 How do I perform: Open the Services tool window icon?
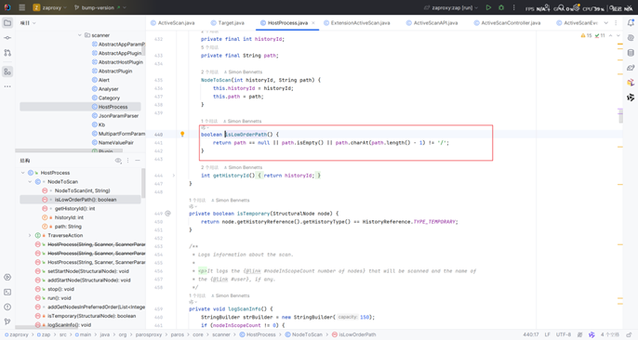pyautogui.click(x=7, y=277)
